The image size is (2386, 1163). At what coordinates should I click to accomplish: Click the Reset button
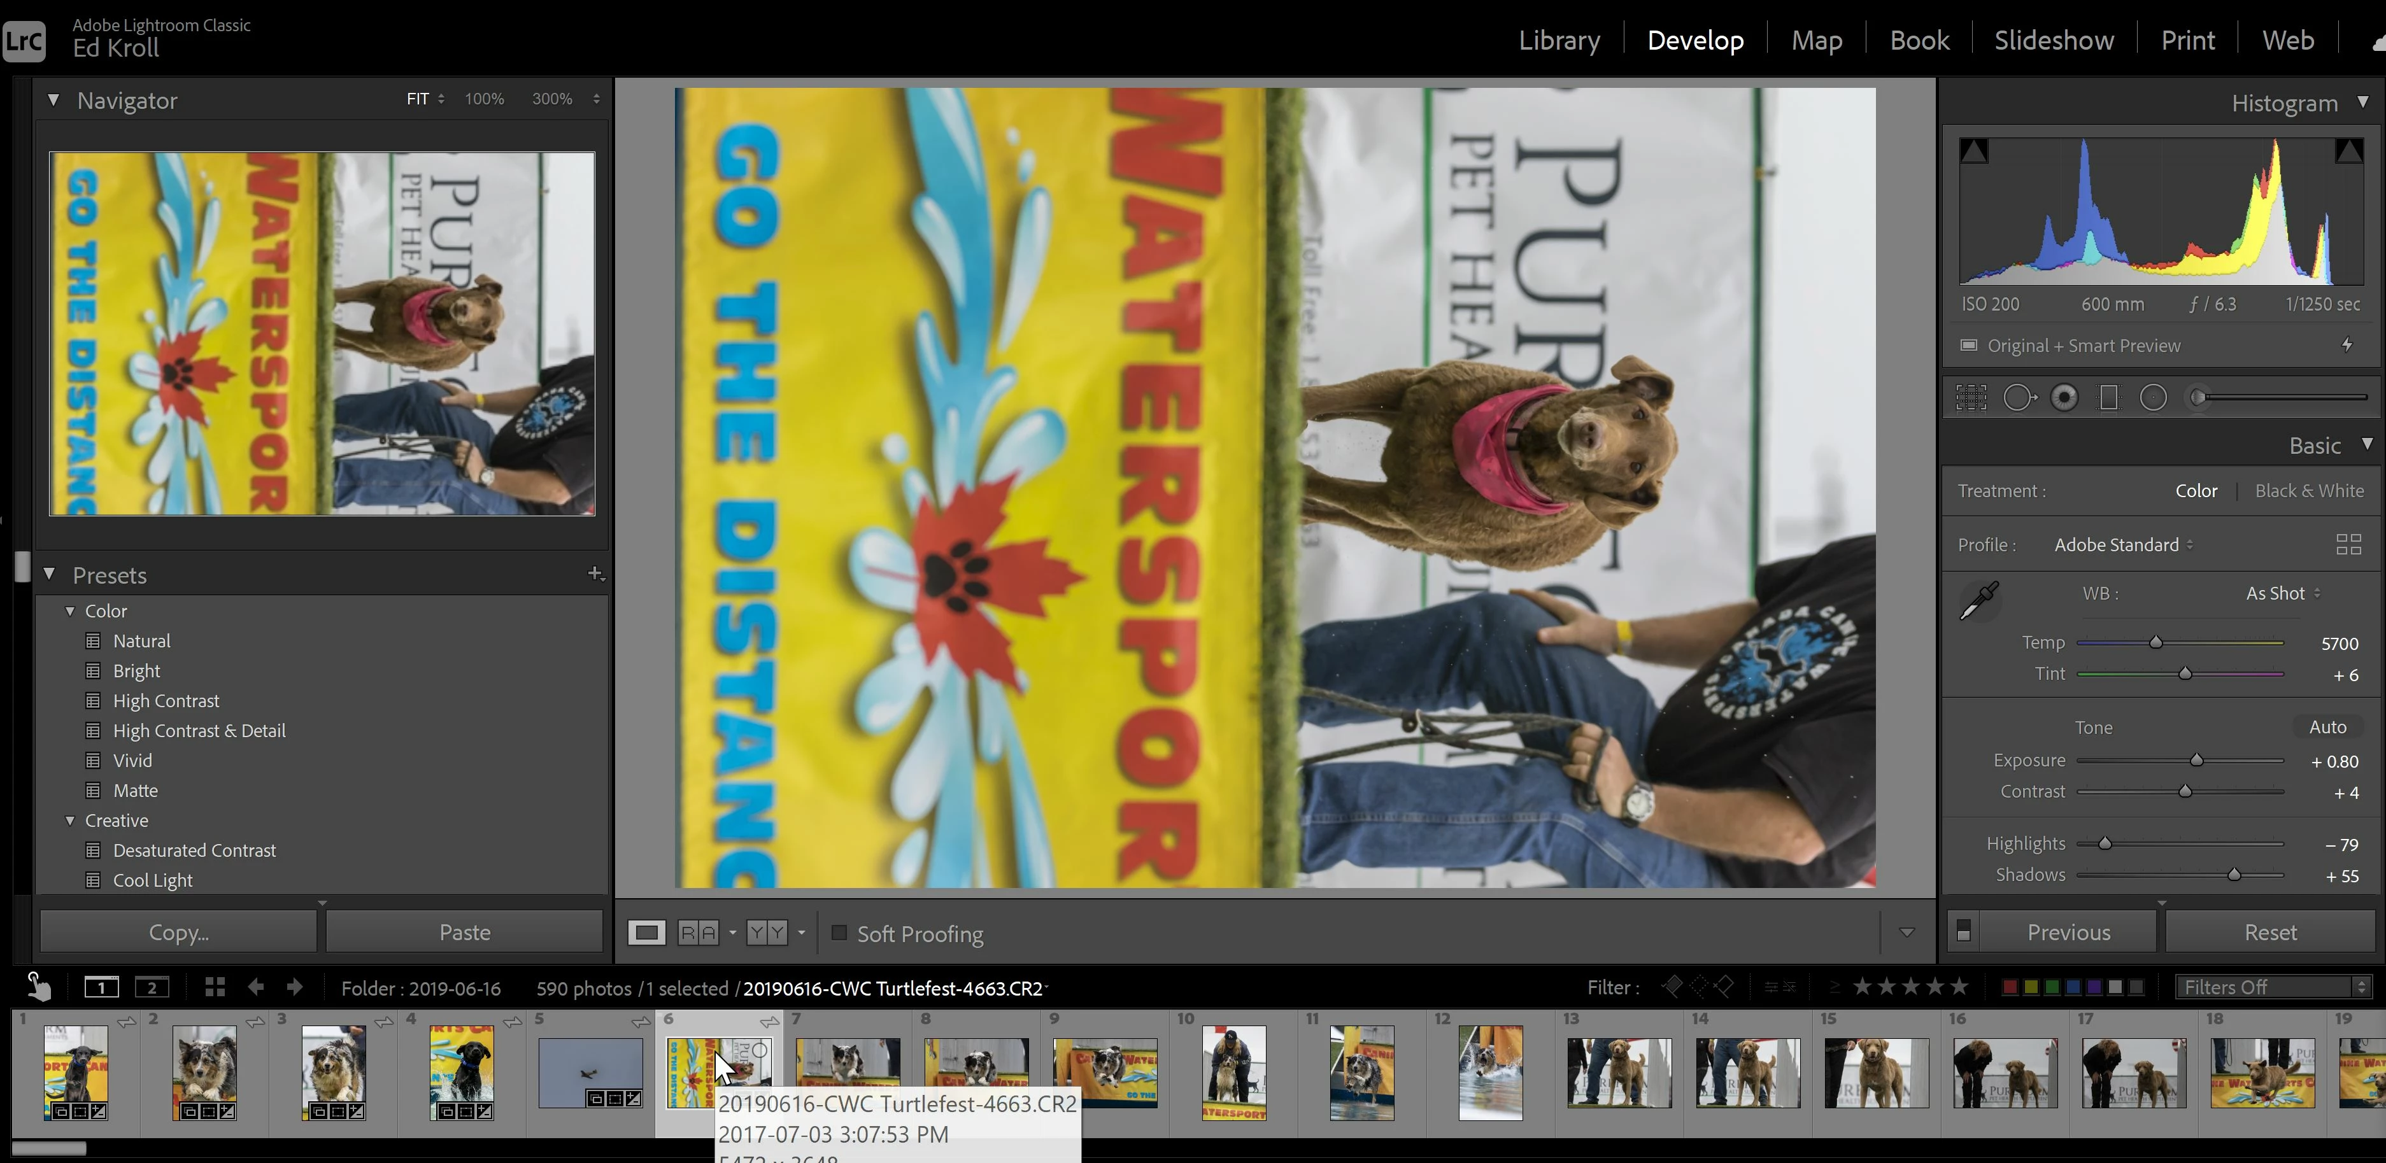click(x=2269, y=933)
